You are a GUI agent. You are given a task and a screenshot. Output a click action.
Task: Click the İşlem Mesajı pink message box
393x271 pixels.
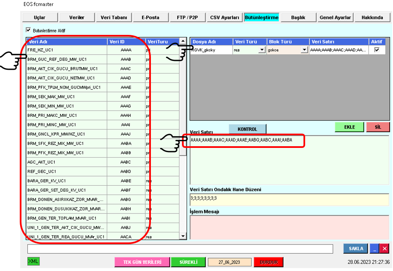290,227
